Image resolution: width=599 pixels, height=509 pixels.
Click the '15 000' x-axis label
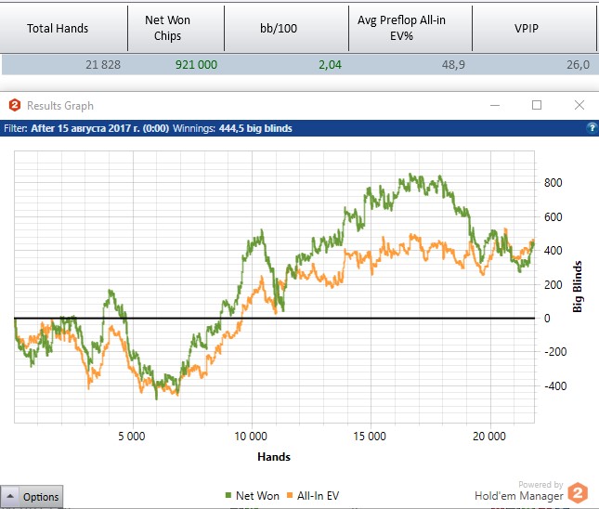click(370, 436)
